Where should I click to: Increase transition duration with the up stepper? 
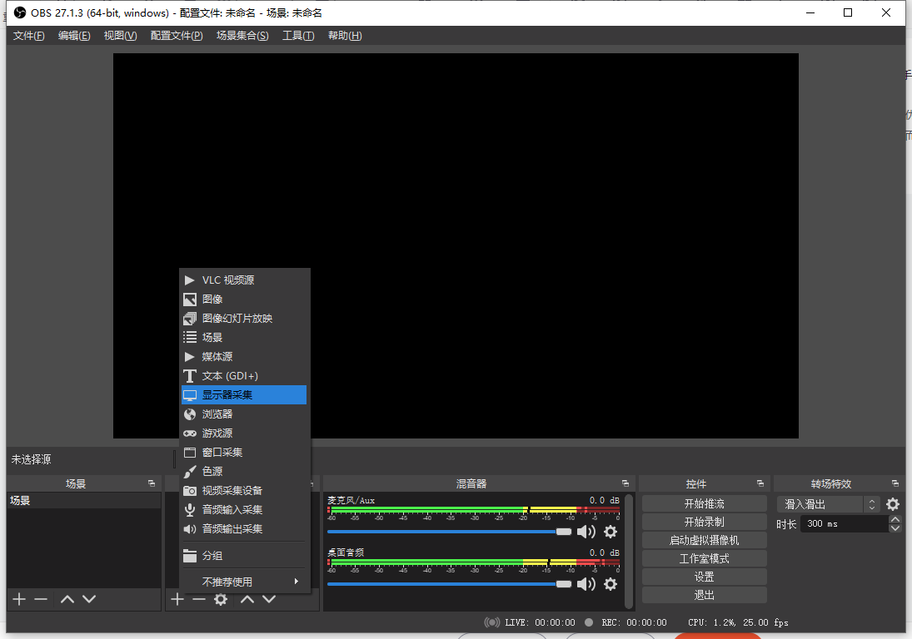pyautogui.click(x=894, y=519)
